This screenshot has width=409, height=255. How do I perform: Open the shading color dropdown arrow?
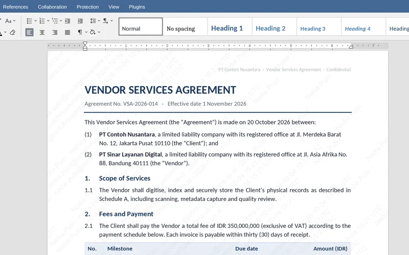pyautogui.click(x=99, y=32)
